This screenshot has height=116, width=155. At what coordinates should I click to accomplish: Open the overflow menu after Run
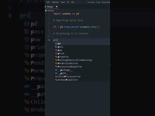point(78,2)
